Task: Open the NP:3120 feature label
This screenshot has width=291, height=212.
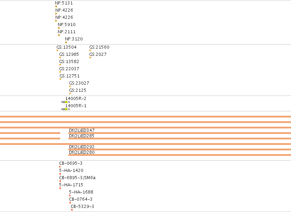Action: (74, 39)
